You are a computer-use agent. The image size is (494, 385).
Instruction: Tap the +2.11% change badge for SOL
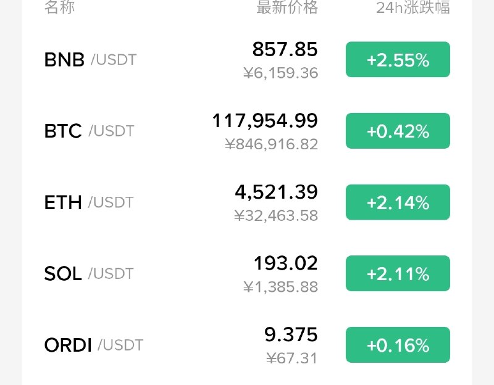click(398, 273)
